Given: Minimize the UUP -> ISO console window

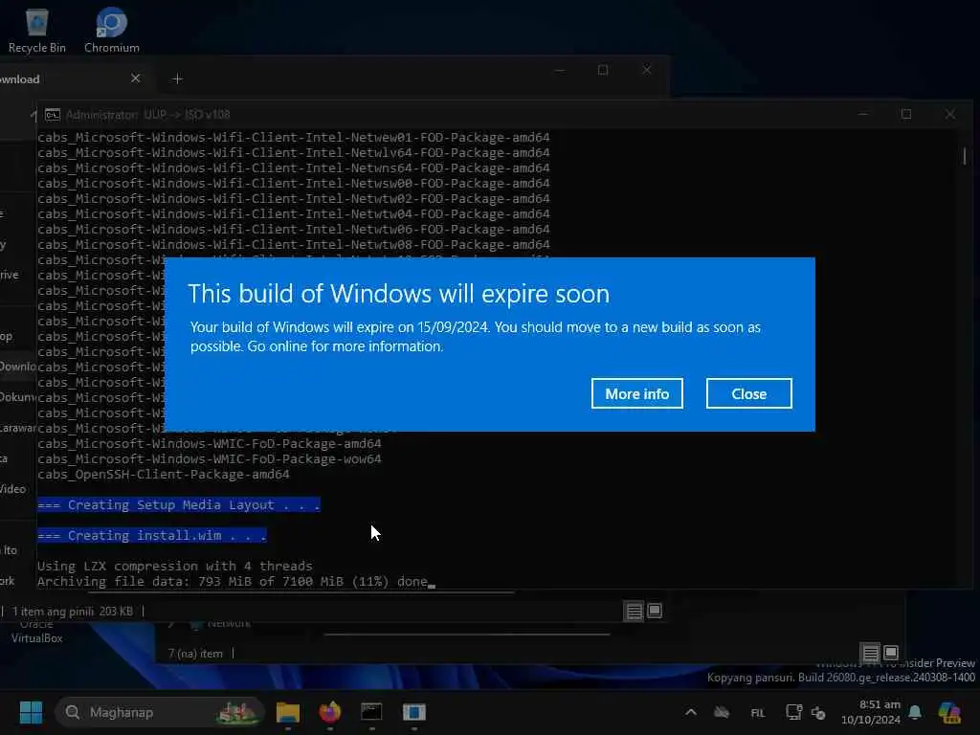Looking at the screenshot, I should coord(863,115).
